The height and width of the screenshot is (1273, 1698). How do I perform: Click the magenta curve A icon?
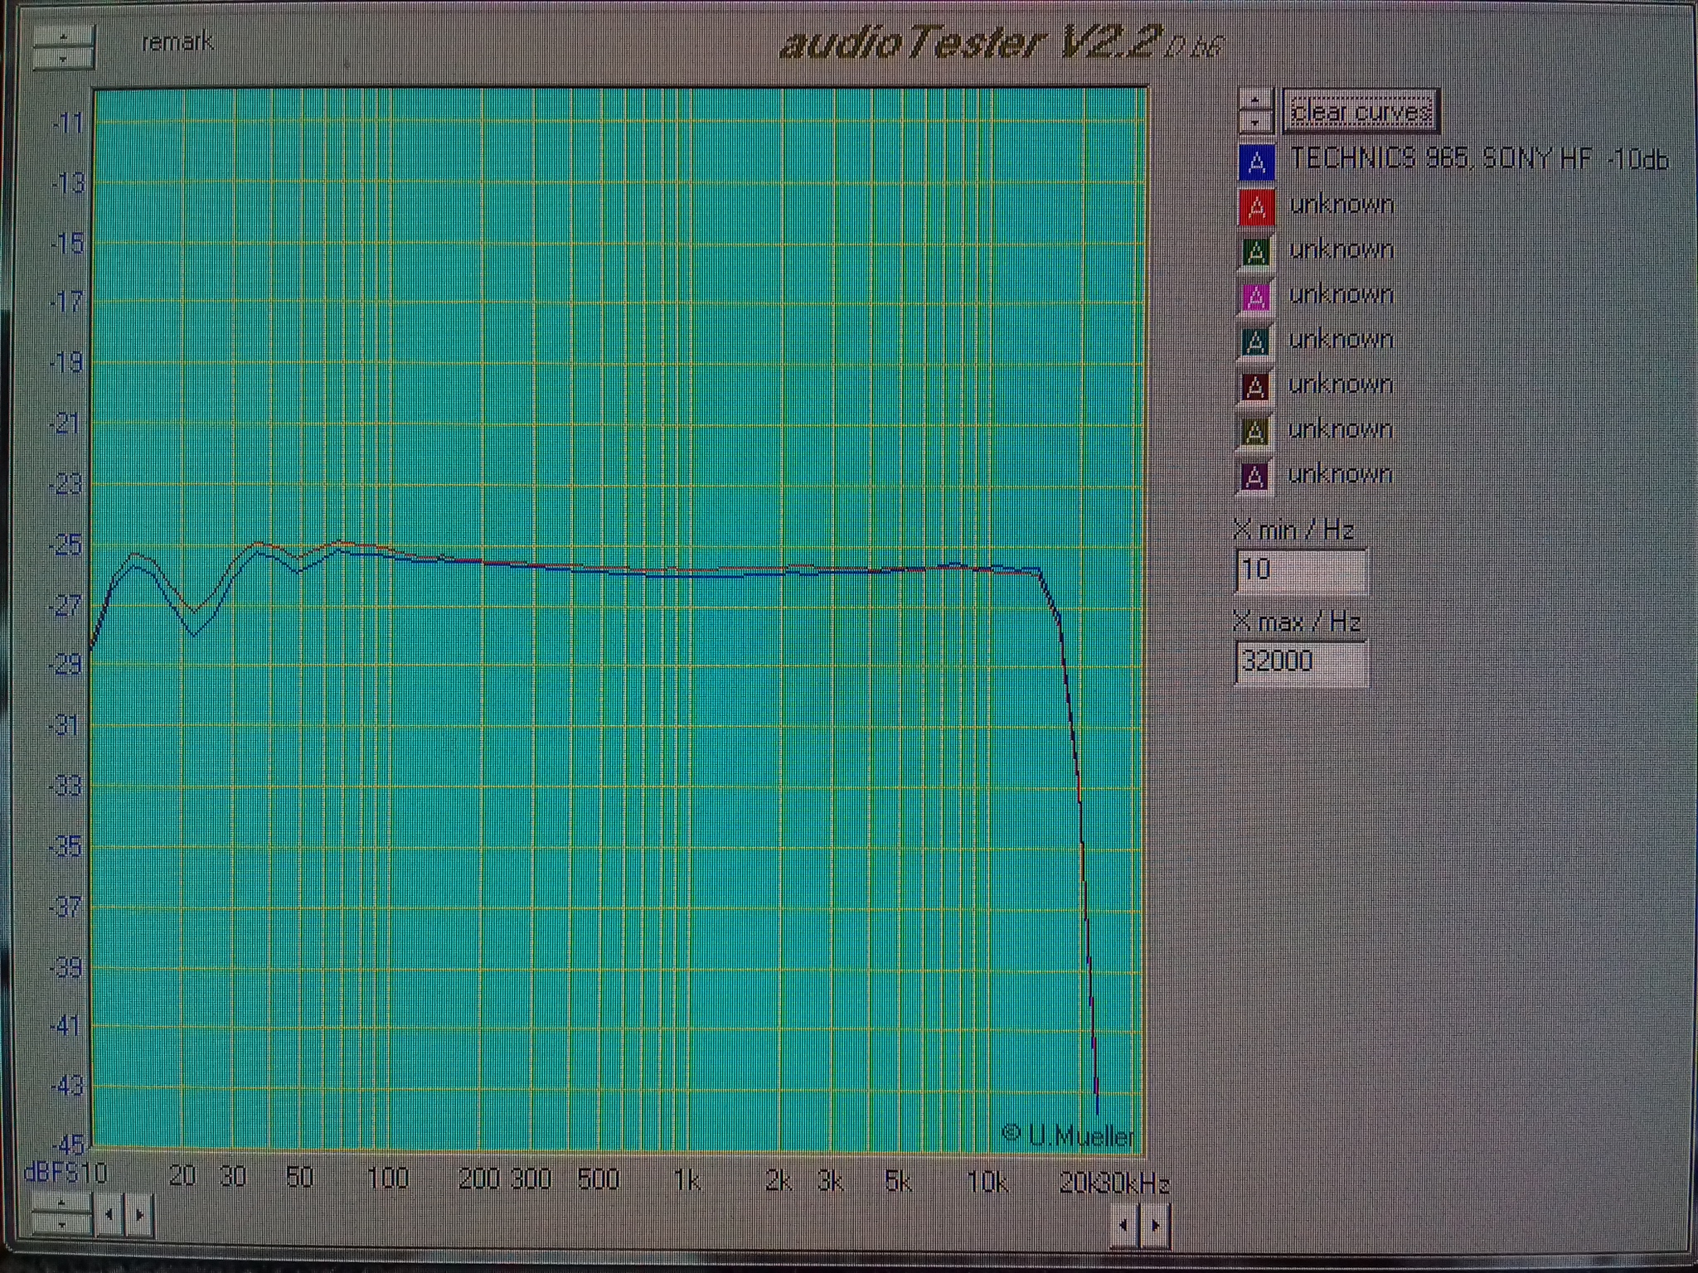coord(1255,297)
